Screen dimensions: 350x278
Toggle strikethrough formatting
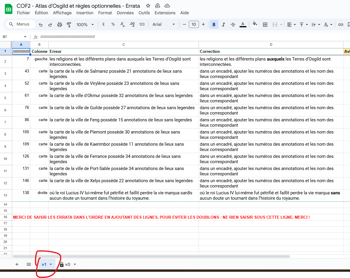(233, 25)
